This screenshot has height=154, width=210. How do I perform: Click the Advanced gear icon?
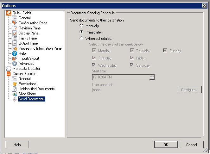pos(15,64)
